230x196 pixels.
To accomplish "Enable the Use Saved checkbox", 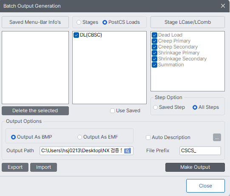I will (112, 111).
